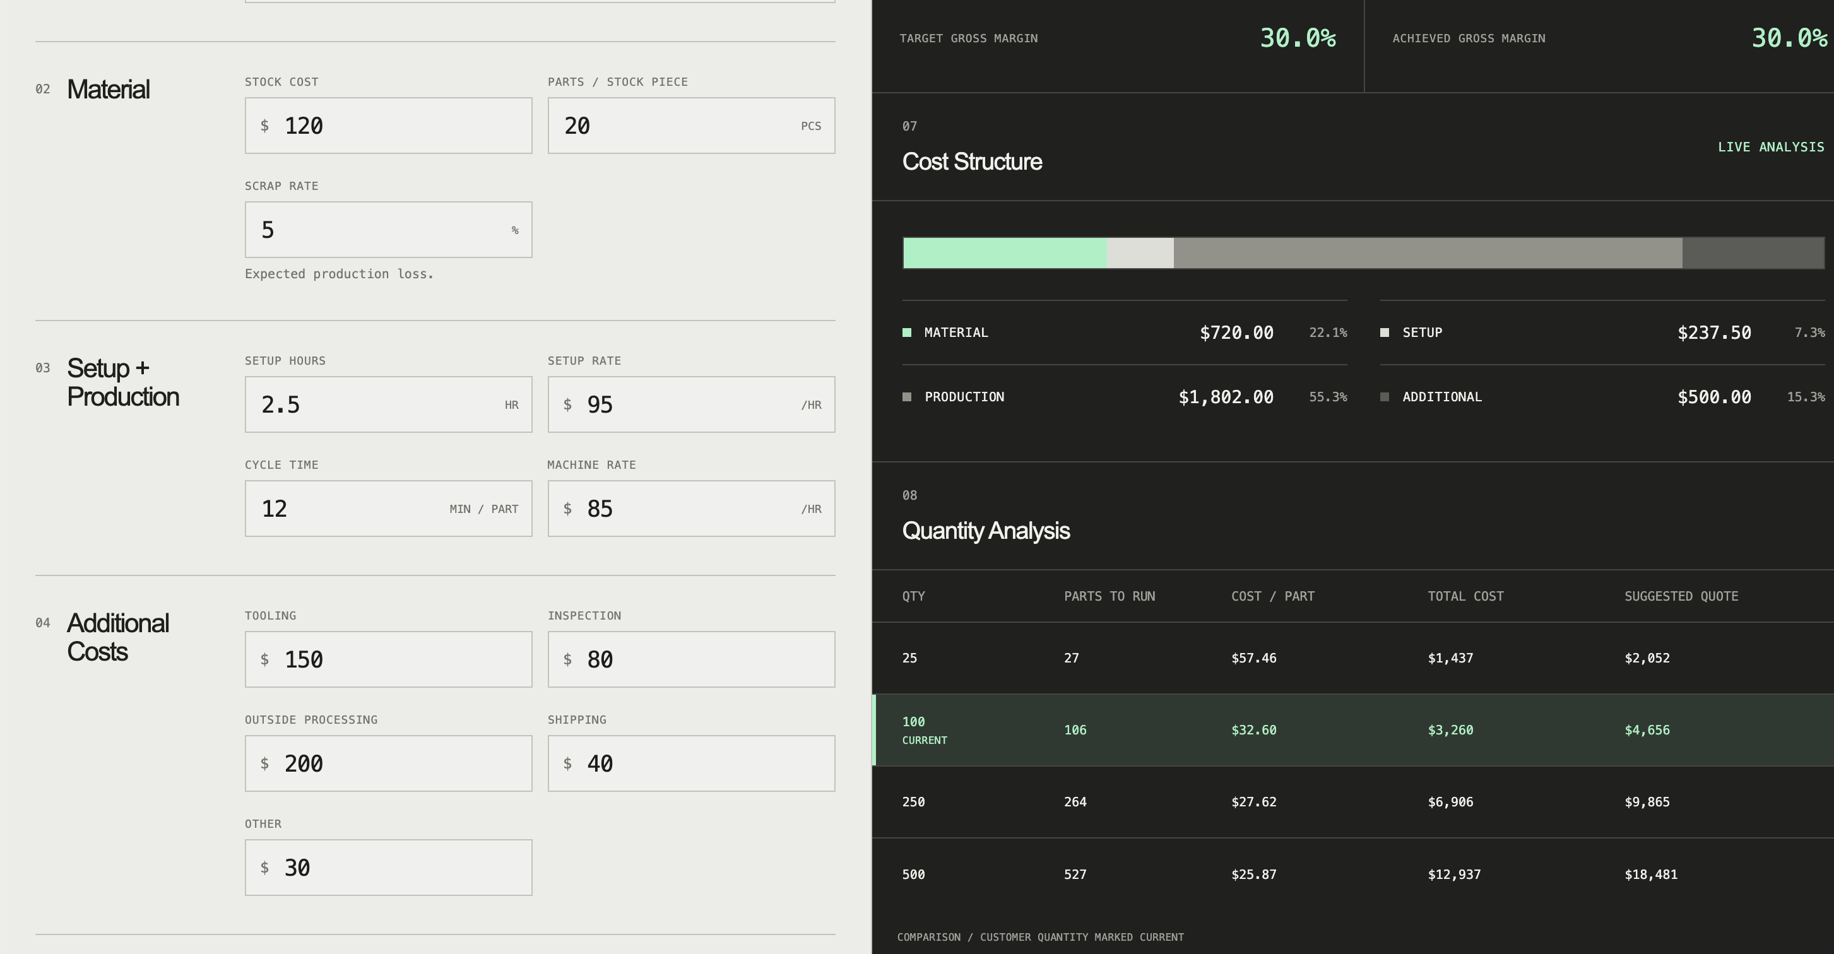This screenshot has height=954, width=1834.
Task: Click the Outside Processing input field
Action: (388, 763)
